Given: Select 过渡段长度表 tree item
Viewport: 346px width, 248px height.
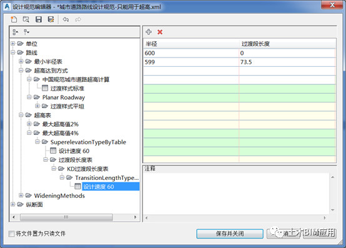Looking at the screenshot, I should click(x=76, y=160).
